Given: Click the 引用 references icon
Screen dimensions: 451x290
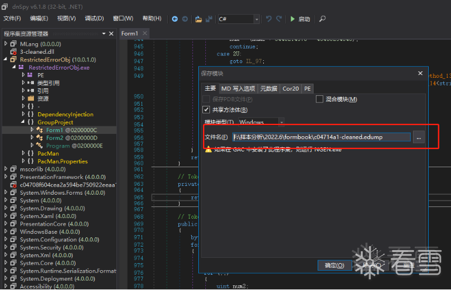Looking at the screenshot, I should click(31, 91).
